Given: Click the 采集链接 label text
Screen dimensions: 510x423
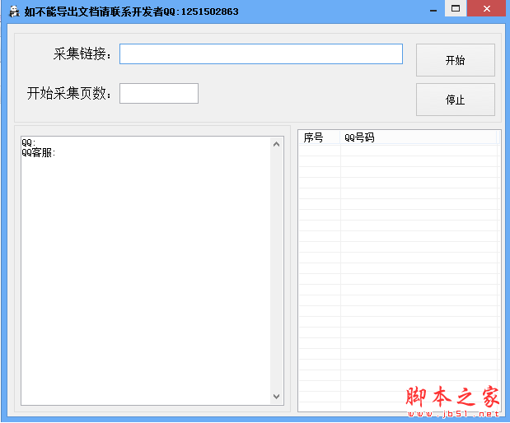Looking at the screenshot, I should [x=82, y=53].
